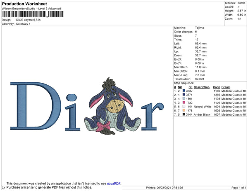Select the tan 478 thread swatch
The width and height of the screenshot is (248, 191).
tap(184, 110)
